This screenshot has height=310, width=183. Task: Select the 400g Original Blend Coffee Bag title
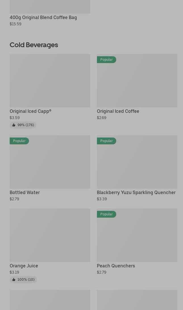[x=43, y=18]
